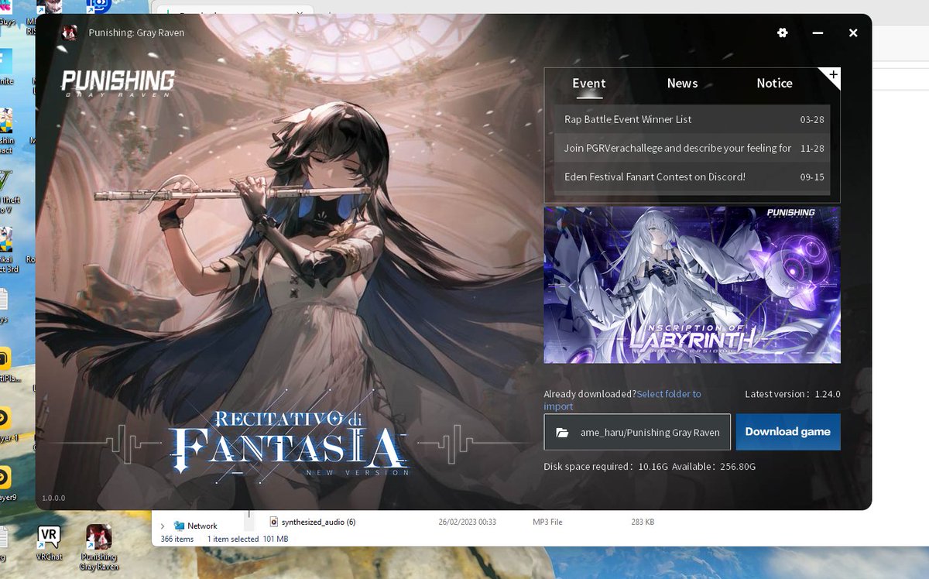Click the 26/02/2023 00:33 date cell

[467, 522]
